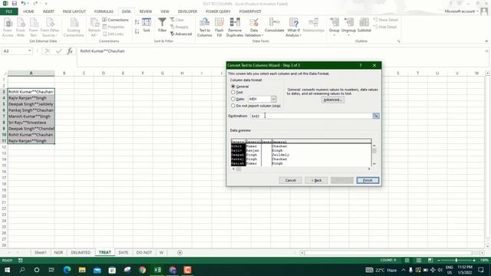This screenshot has height=276, width=491.
Task: Expand the Name Box dropdown
Action: click(29, 51)
